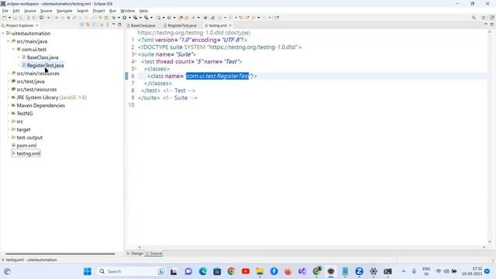Screen dimensions: 496x279
Task: Switch to the BaseClass.java editor tab
Action: [141, 26]
